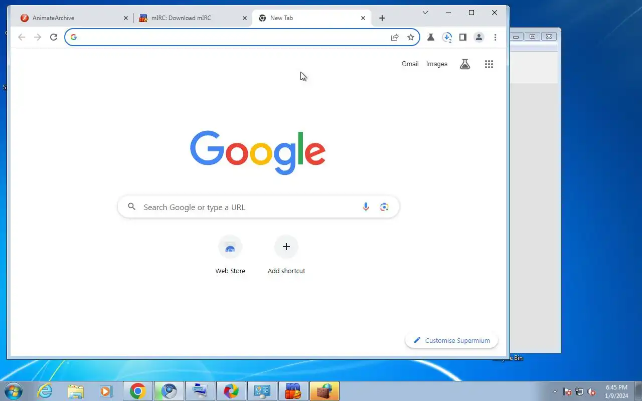Select the Supermium icon in taskbar

click(x=169, y=391)
